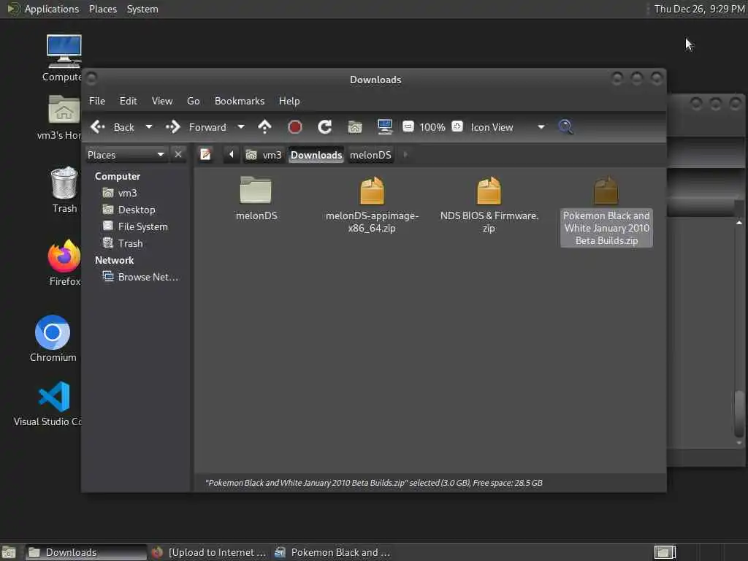Zoom in with plus icon
This screenshot has width=748, height=561.
(x=457, y=126)
